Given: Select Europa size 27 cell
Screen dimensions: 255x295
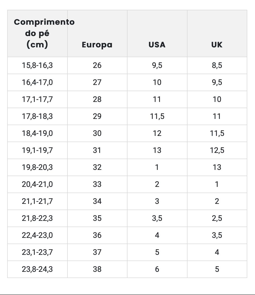Looking at the screenshot, I should tap(97, 82).
